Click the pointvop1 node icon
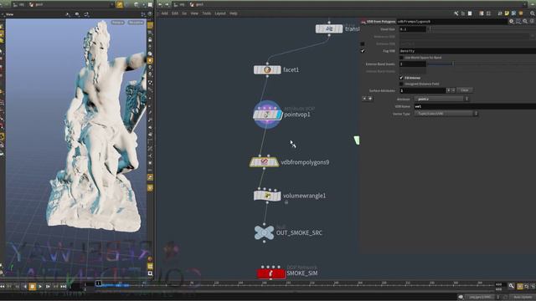The height and width of the screenshot is (301, 536). tap(267, 115)
